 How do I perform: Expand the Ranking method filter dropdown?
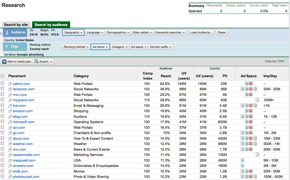pos(76,47)
